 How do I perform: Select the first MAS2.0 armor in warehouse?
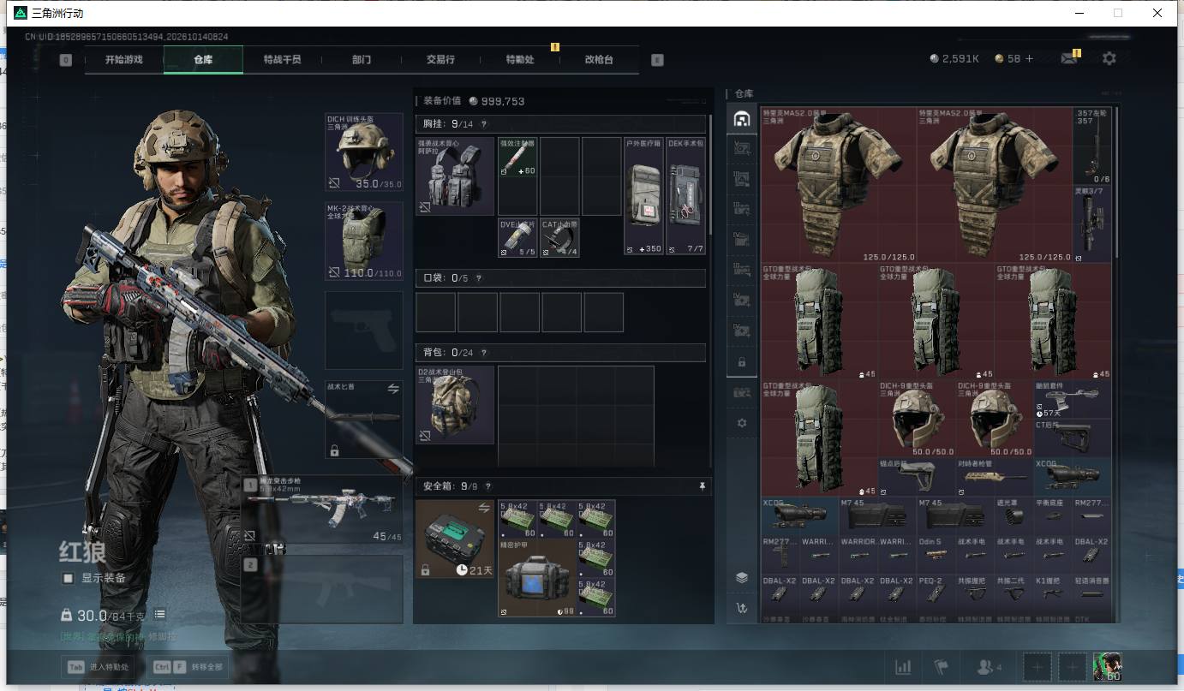point(838,184)
